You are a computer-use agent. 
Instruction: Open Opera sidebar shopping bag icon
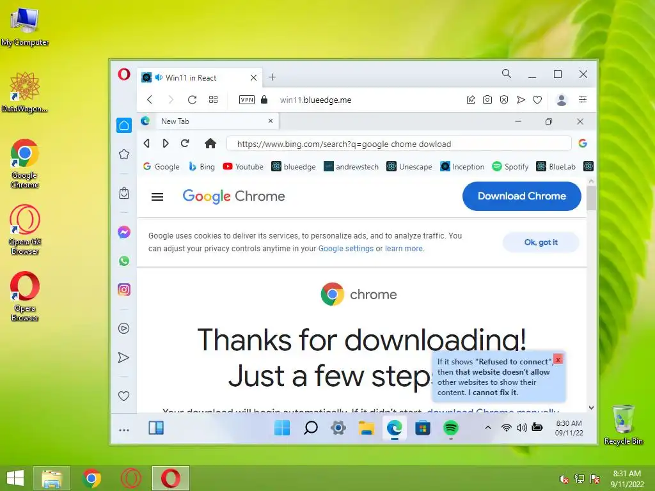[x=124, y=193]
